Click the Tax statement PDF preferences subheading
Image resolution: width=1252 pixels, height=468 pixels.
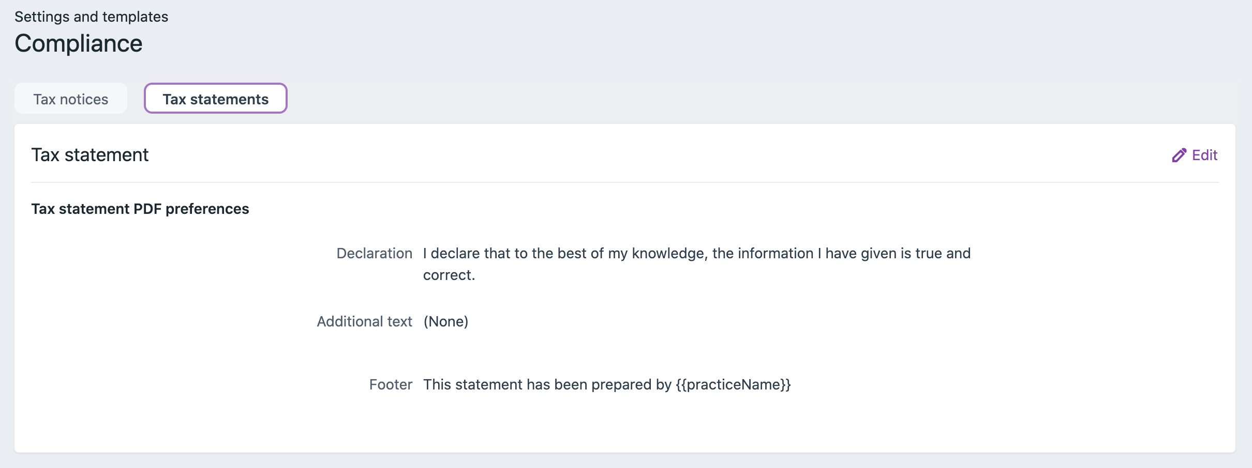(x=140, y=209)
